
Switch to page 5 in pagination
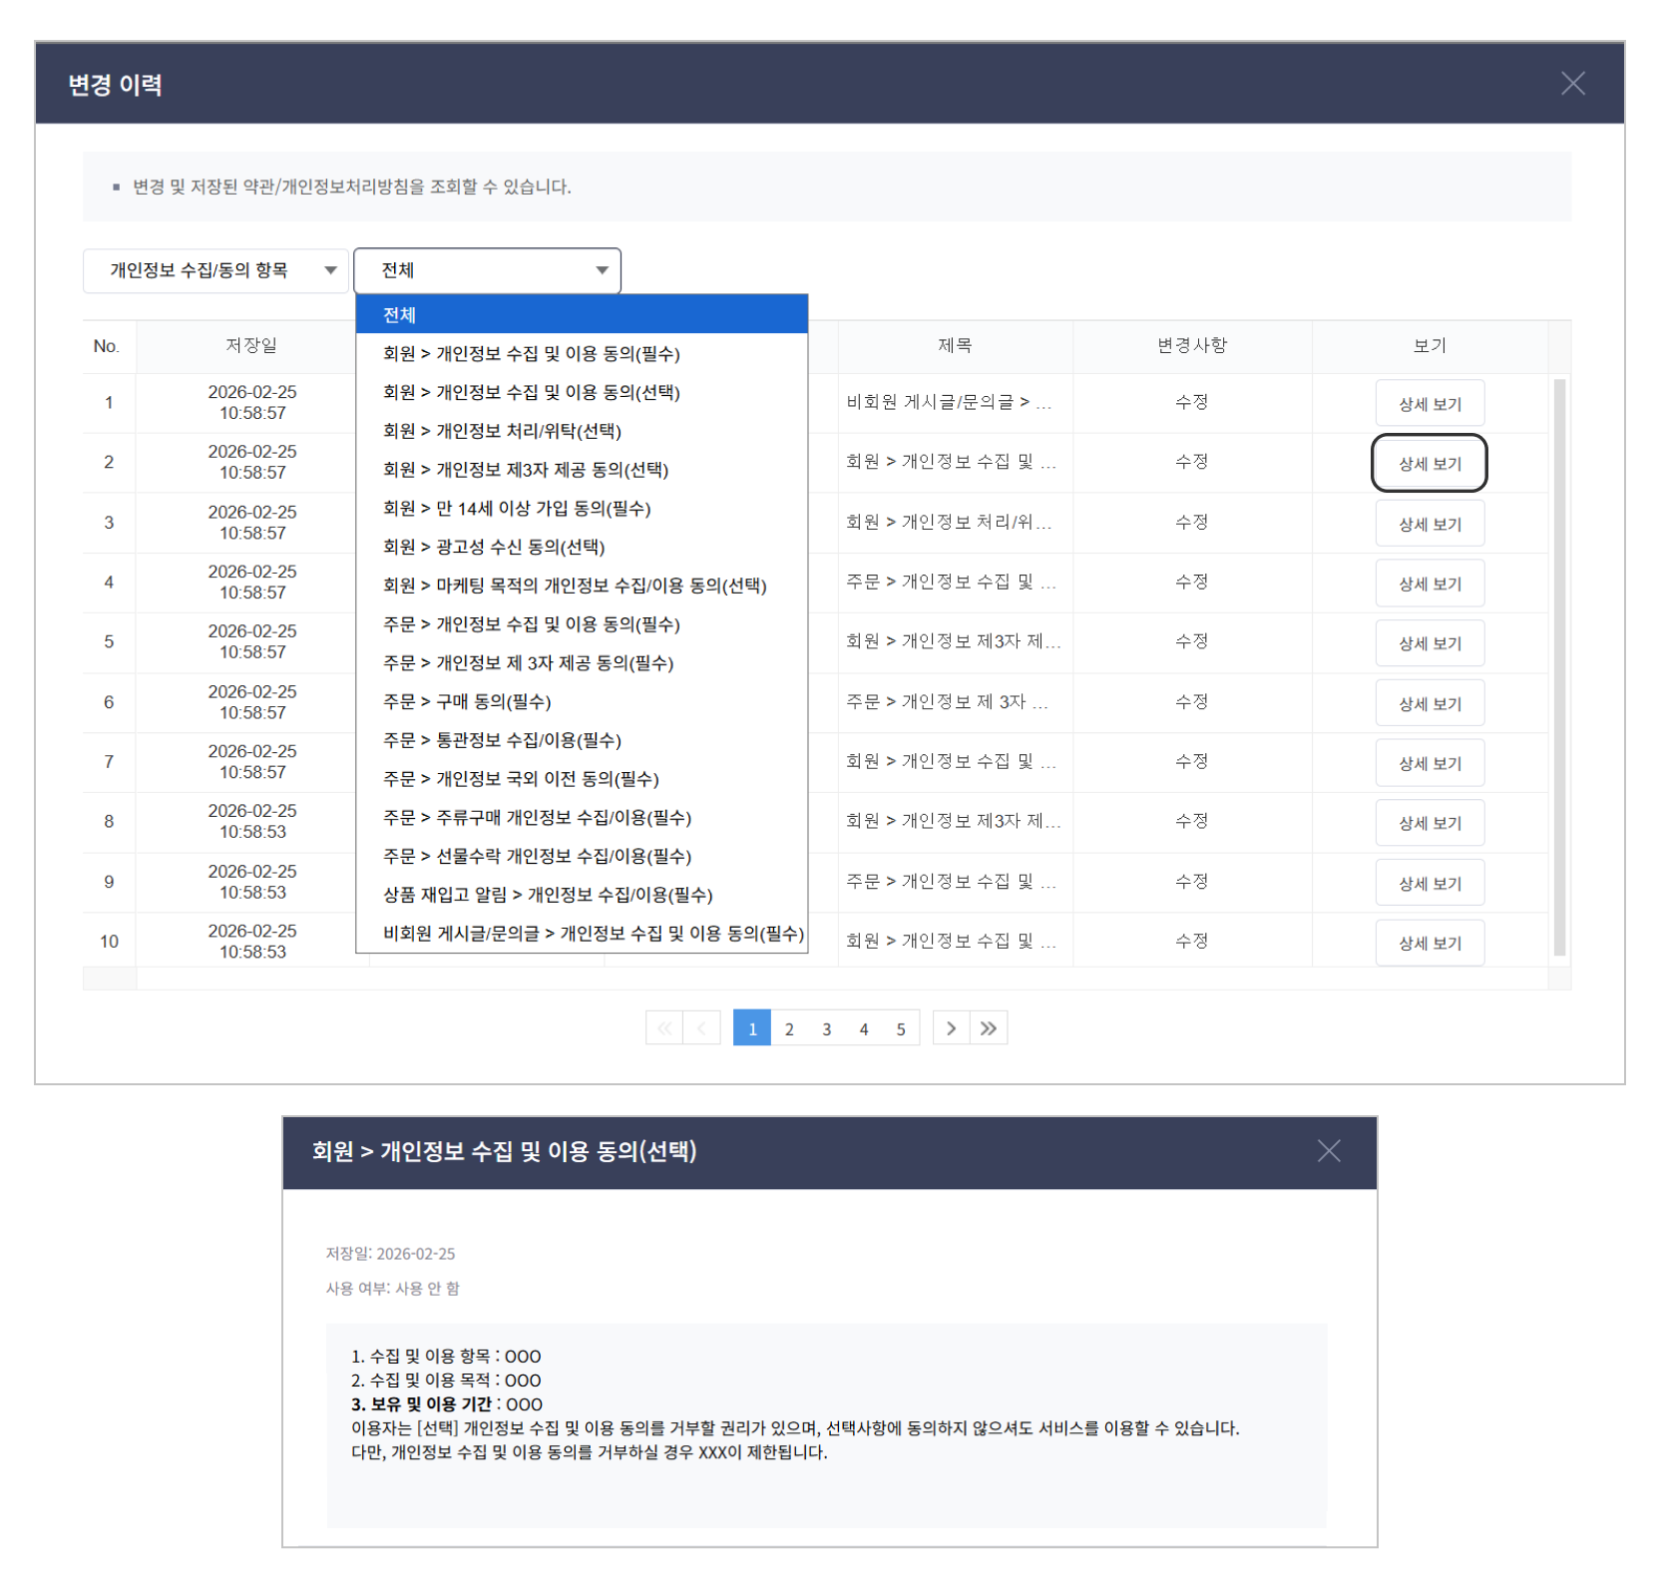pos(900,1028)
